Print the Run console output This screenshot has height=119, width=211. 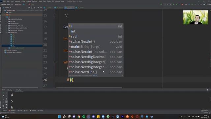(6, 104)
